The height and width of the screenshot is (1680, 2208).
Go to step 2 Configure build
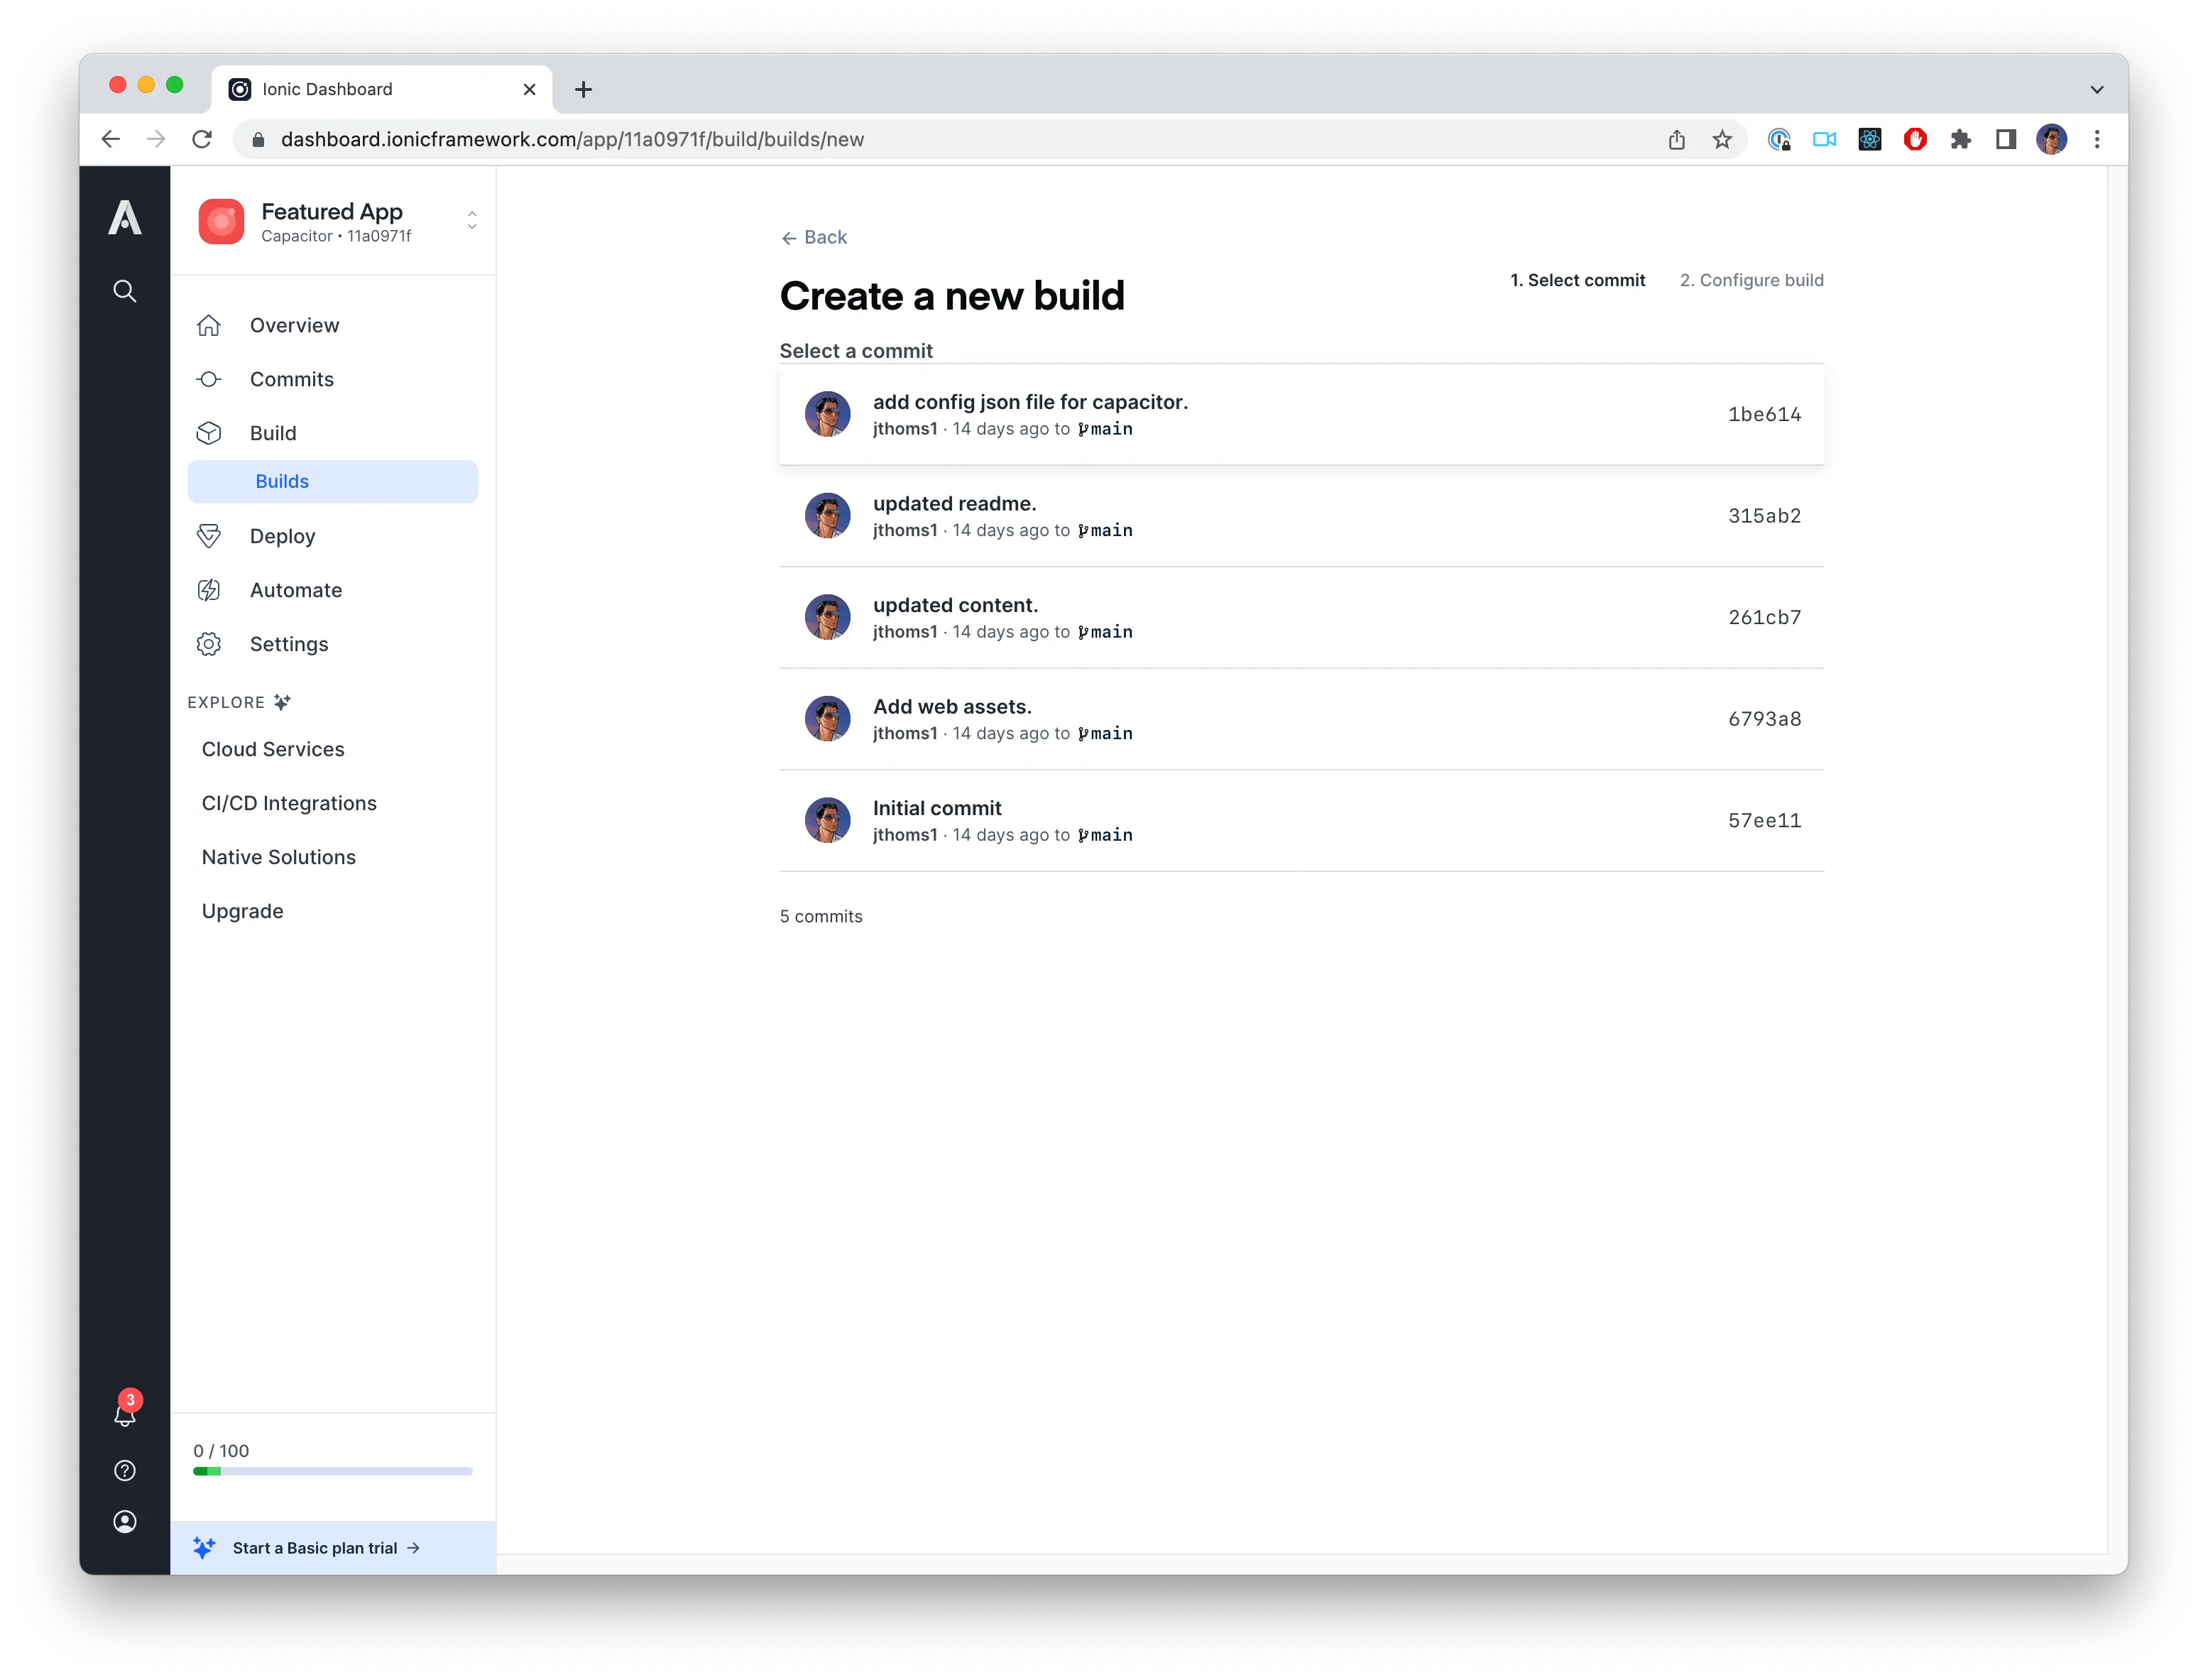[x=1751, y=280]
